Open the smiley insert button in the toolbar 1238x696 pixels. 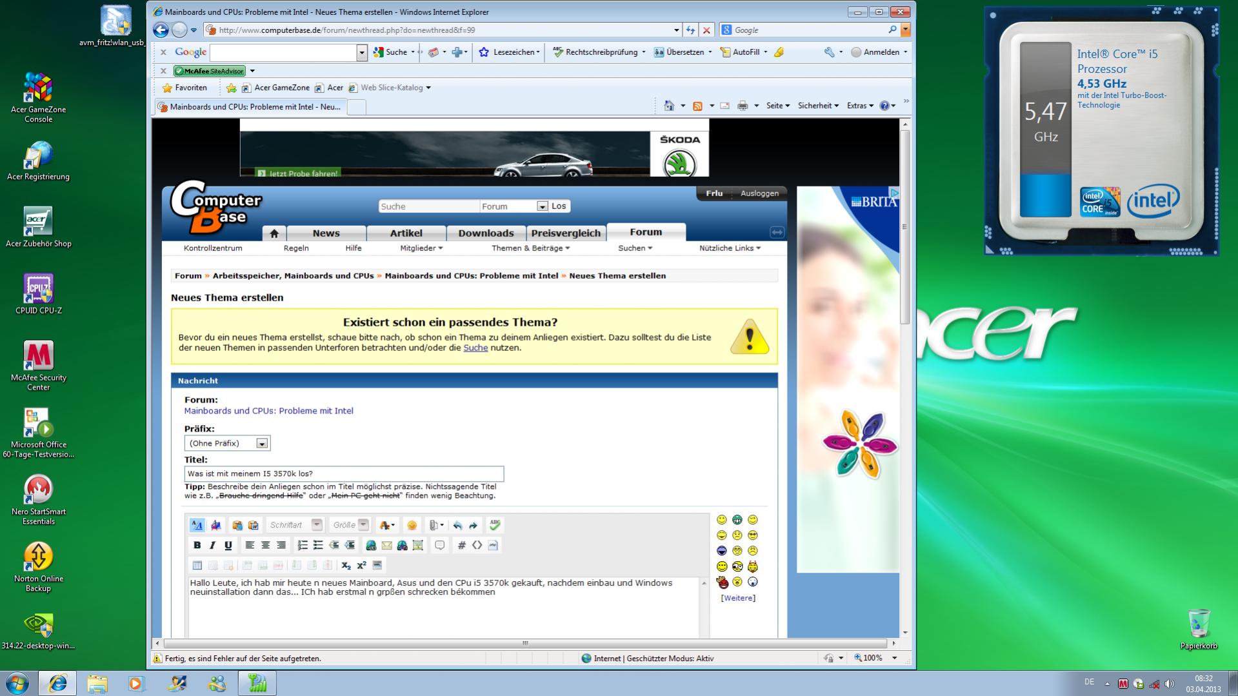412,525
